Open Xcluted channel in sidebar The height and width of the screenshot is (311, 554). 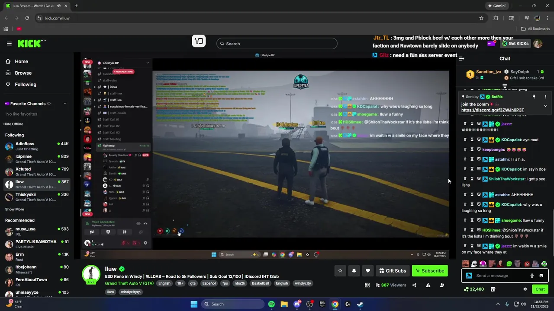pos(37,171)
